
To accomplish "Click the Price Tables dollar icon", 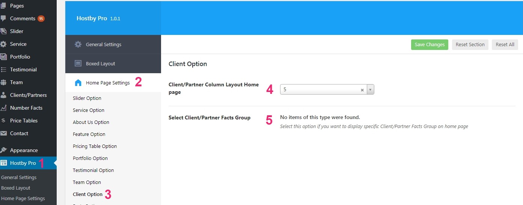I will point(3,121).
